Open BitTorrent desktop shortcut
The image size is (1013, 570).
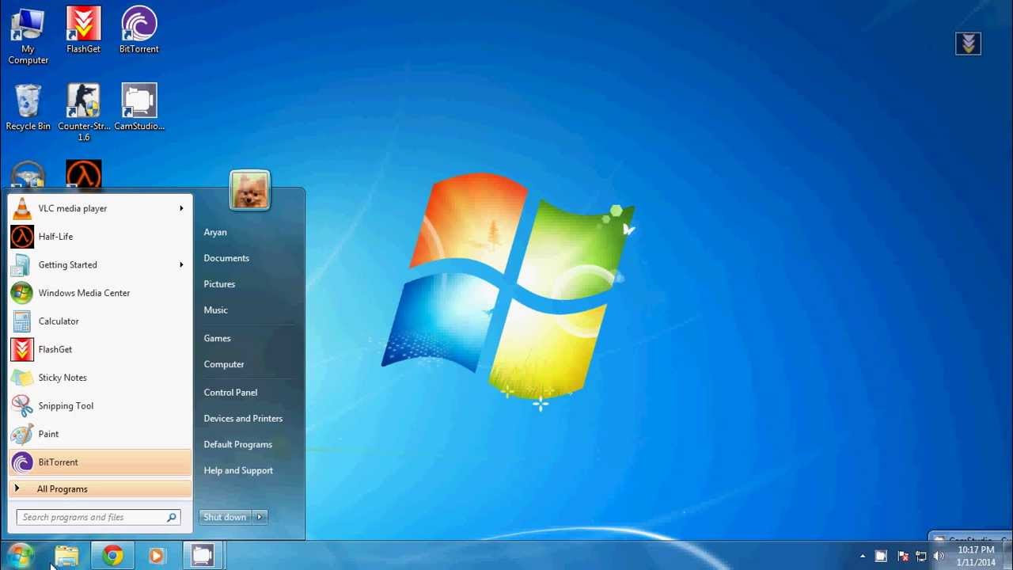pos(138,30)
